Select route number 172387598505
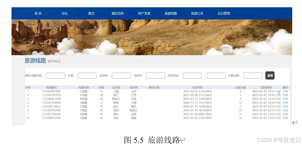This screenshot has width=302, height=145. click(x=51, y=114)
